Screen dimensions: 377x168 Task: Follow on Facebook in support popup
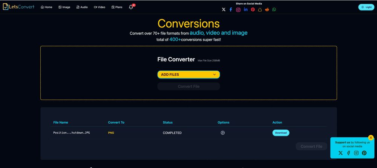pyautogui.click(x=348, y=153)
